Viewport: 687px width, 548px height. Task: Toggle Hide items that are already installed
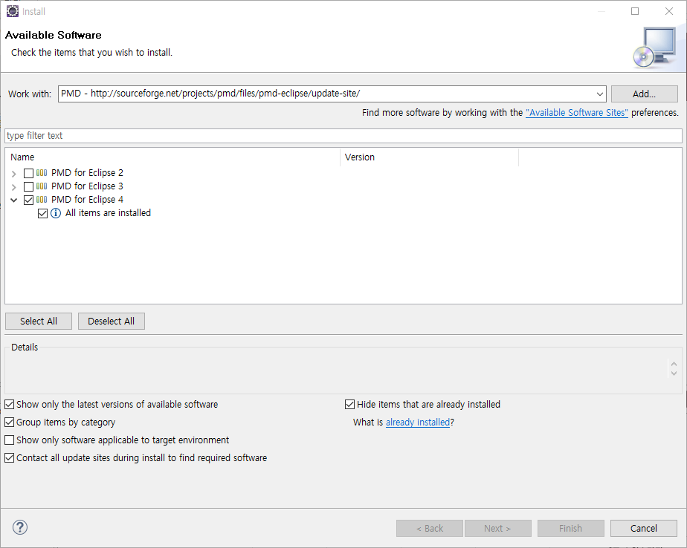350,405
